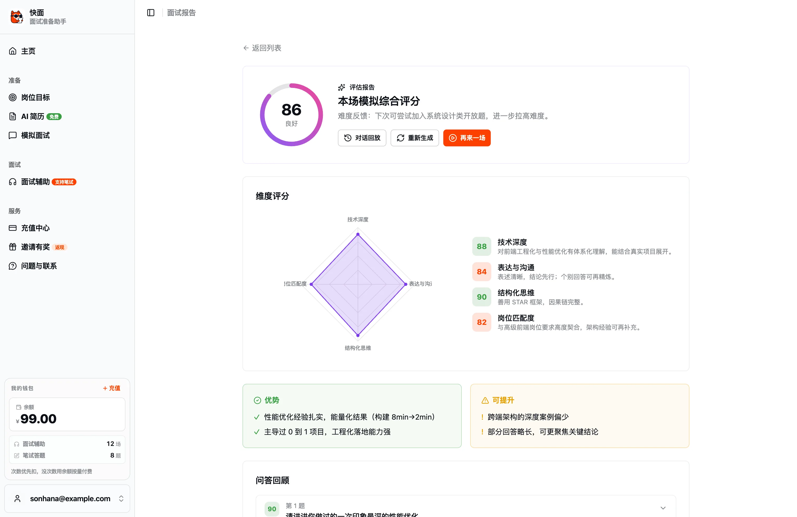
Task: Click the 返回列表 link
Action: [x=262, y=48]
